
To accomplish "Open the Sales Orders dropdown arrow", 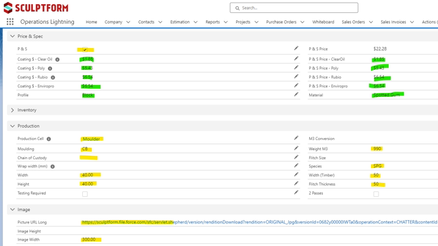I will pos(371,22).
